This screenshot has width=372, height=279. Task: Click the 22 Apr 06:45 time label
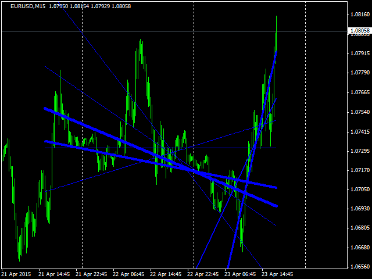131,274
